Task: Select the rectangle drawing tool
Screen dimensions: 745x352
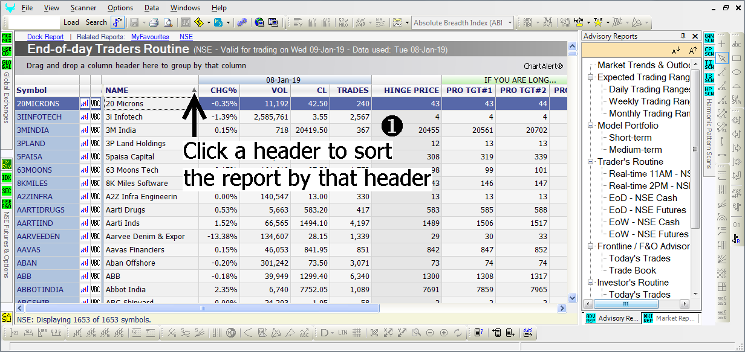Action: (737, 59)
